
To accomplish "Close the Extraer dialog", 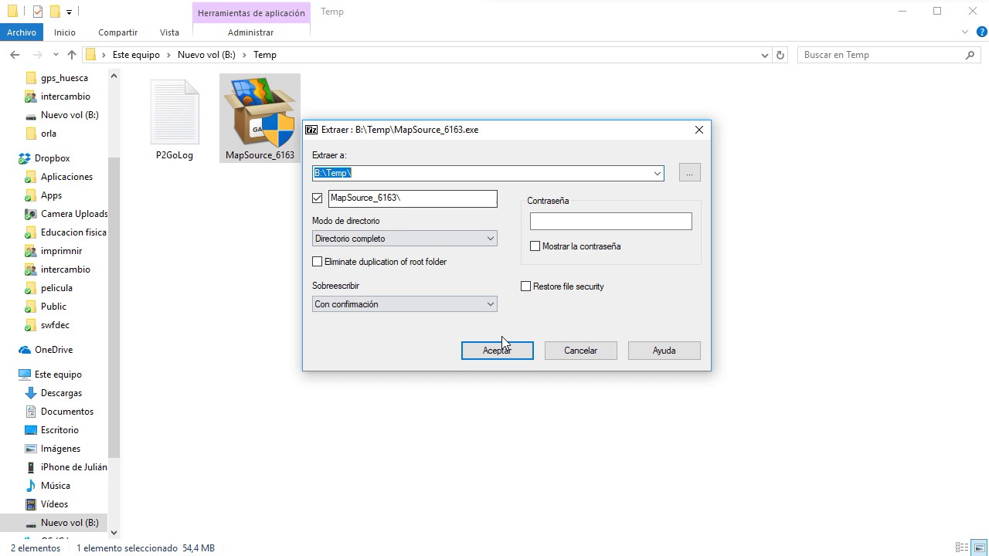I will click(699, 130).
